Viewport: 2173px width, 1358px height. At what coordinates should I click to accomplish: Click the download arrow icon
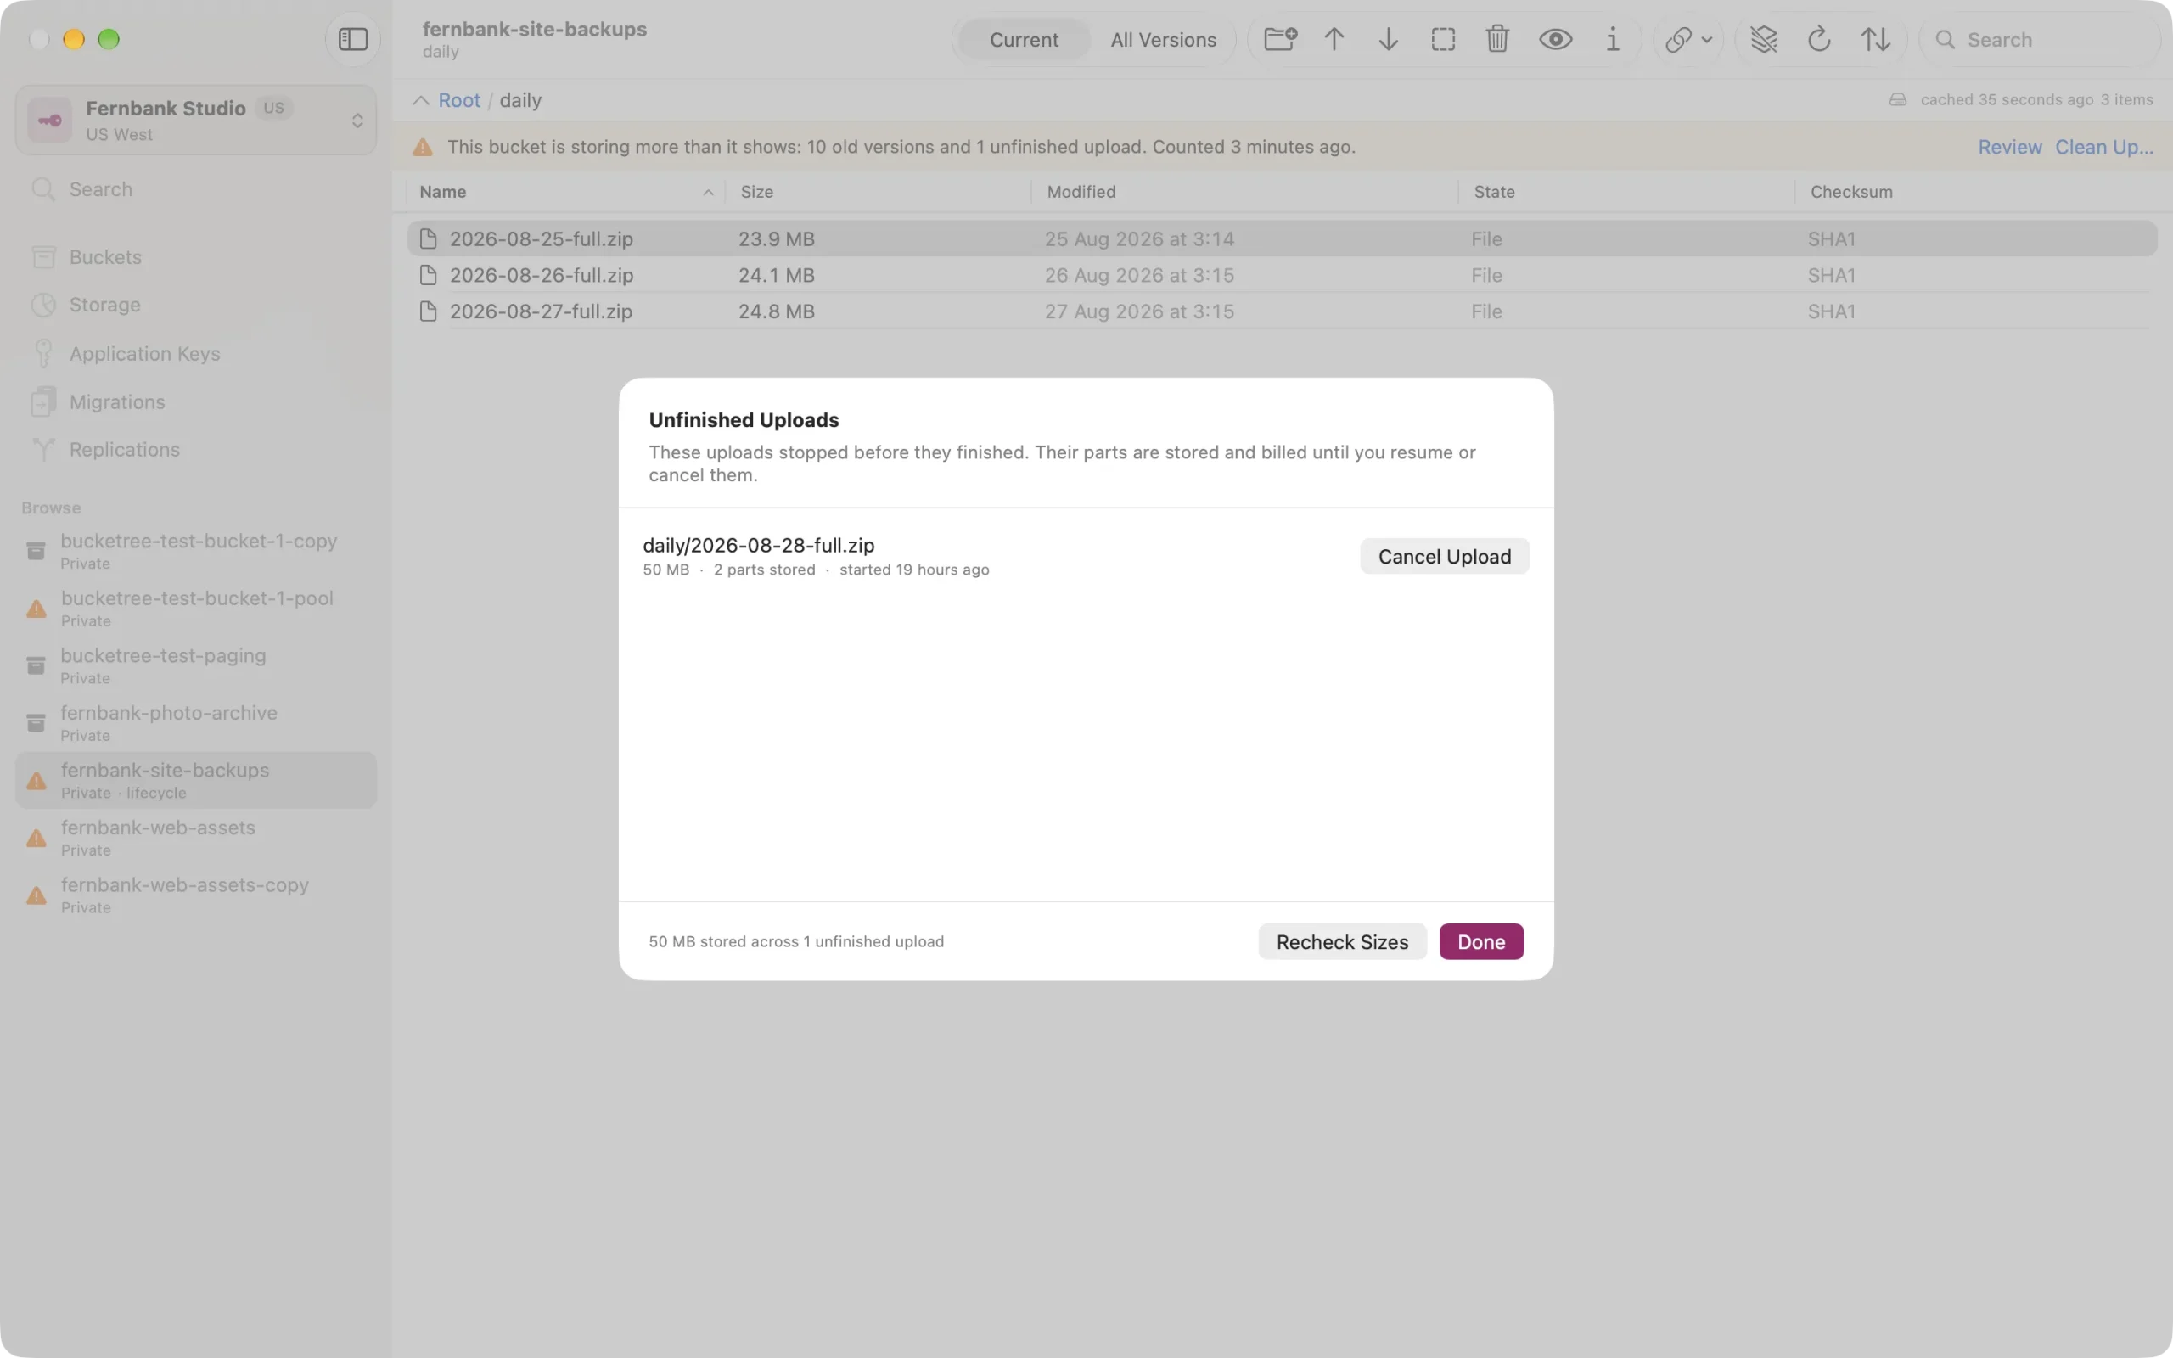coord(1388,40)
